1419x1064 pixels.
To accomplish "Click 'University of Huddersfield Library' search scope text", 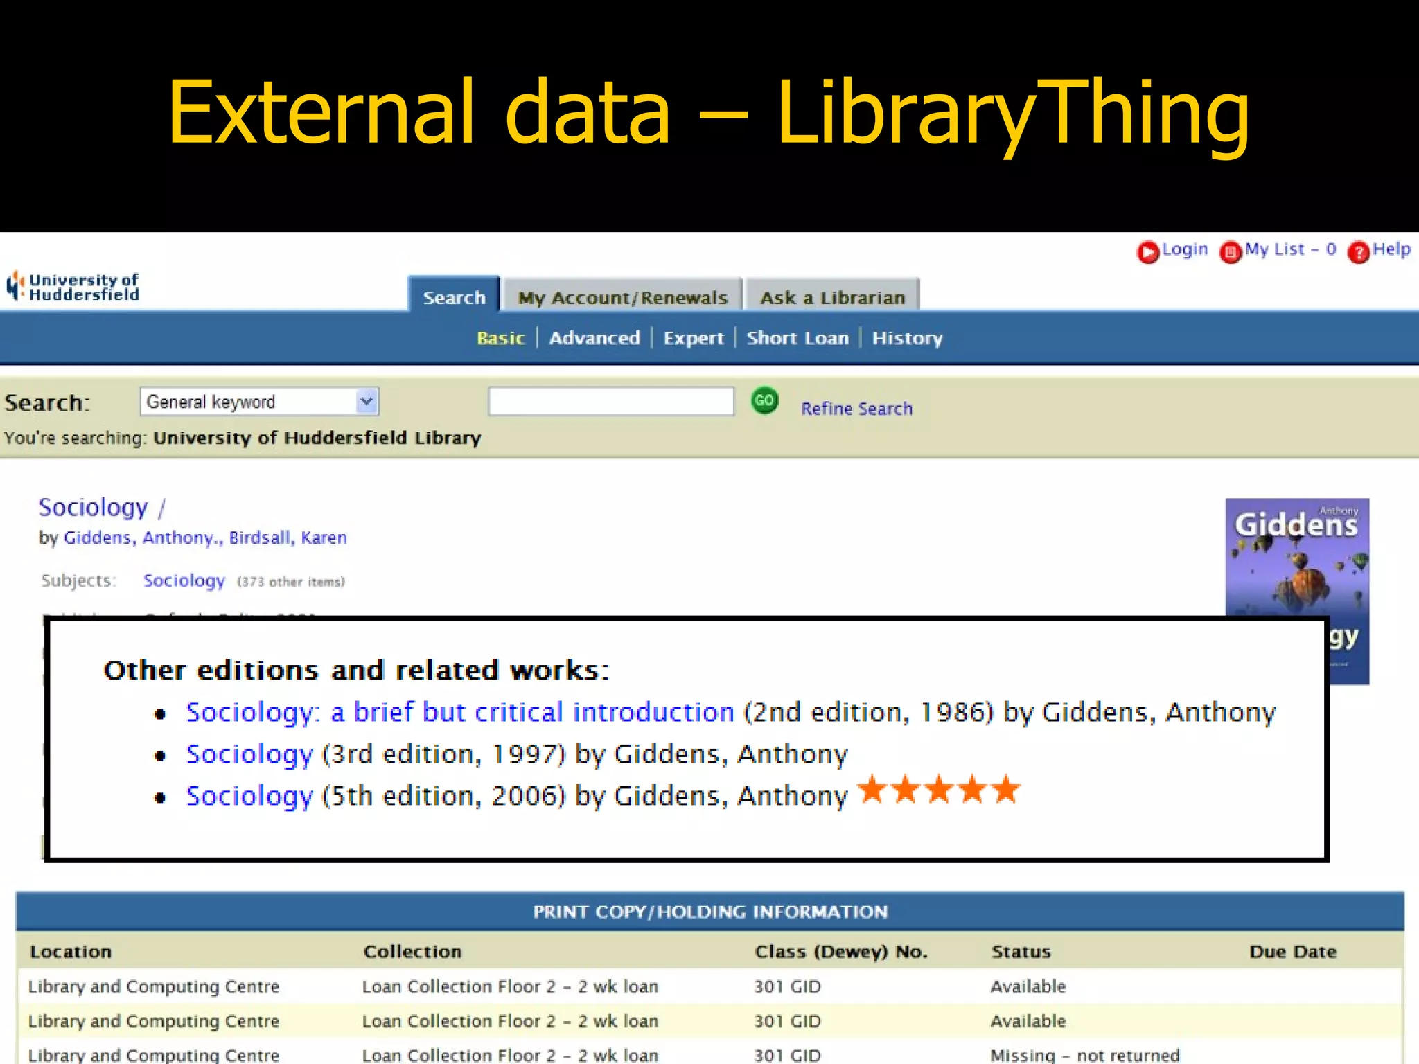I will (317, 438).
